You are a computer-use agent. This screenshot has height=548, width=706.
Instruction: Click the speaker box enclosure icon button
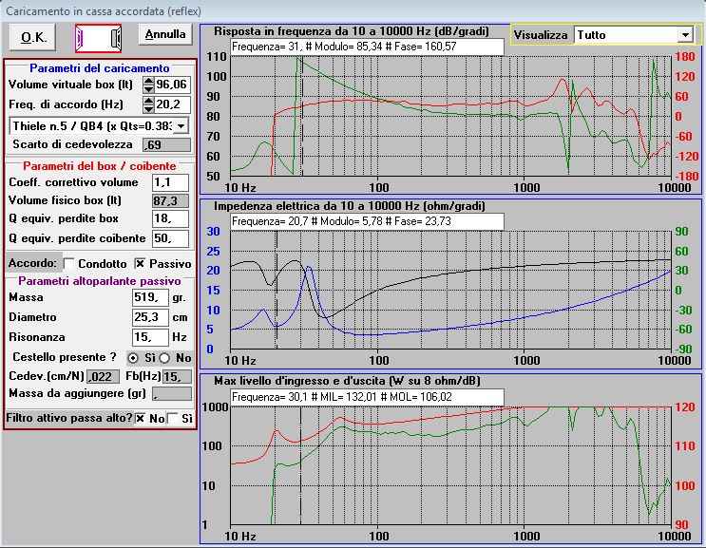point(99,38)
